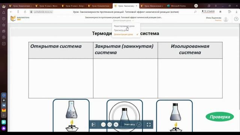Open tab overview windows icon in title bar
The width and height of the screenshot is (240, 135).
(x=209, y=6)
